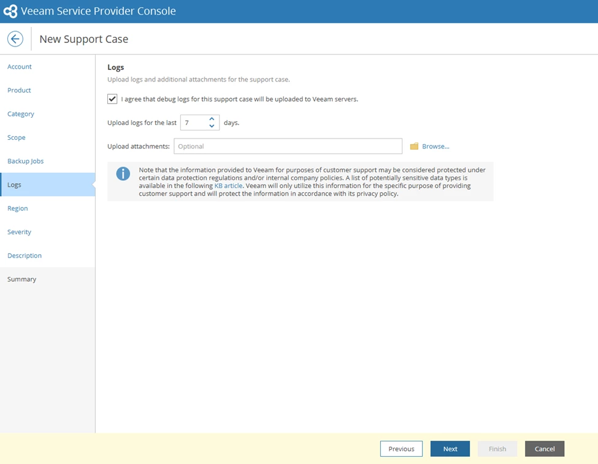Increase upload log days with up arrow
This screenshot has height=464, width=598.
click(212, 119)
